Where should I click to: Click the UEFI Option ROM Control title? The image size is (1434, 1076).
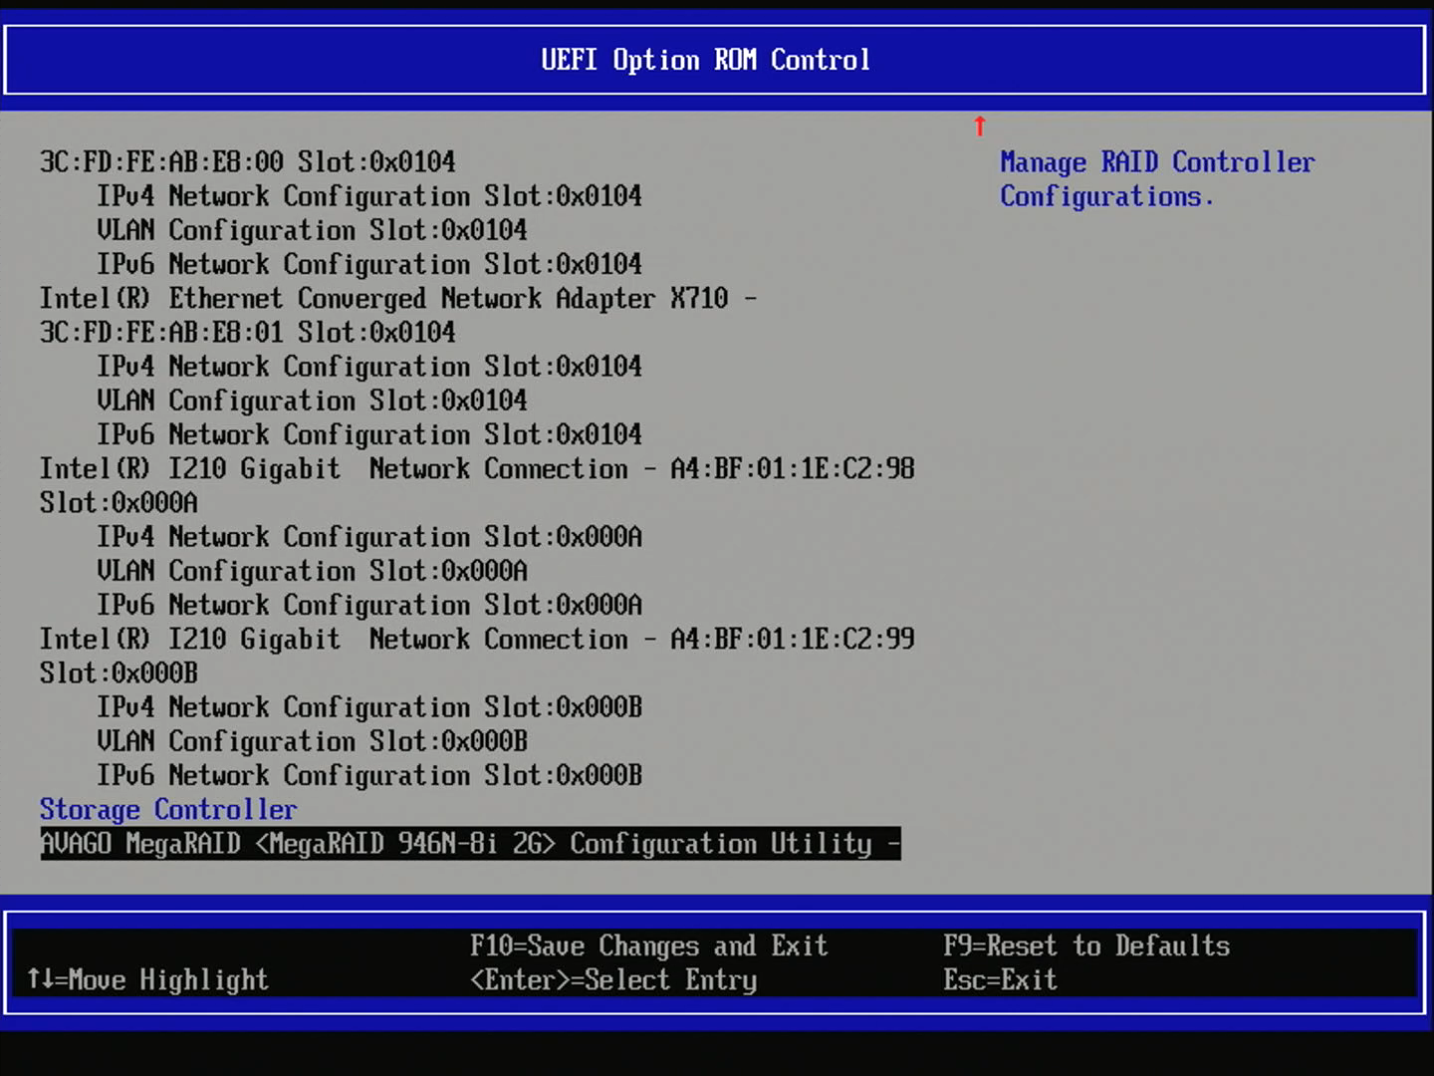coord(706,60)
